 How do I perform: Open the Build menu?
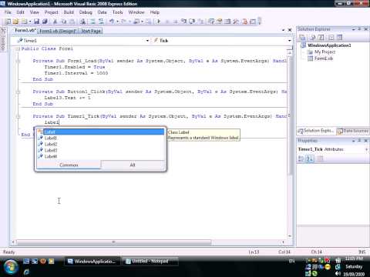[69, 12]
